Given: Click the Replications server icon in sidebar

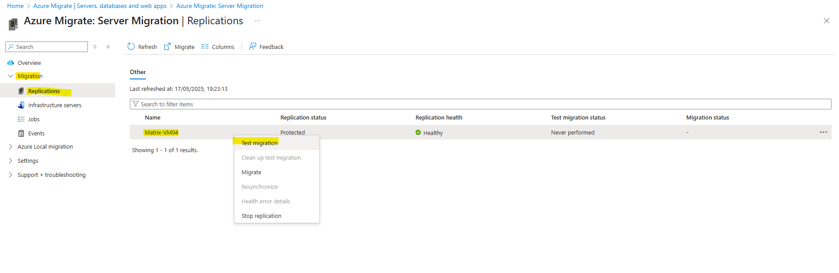Looking at the screenshot, I should pos(21,91).
